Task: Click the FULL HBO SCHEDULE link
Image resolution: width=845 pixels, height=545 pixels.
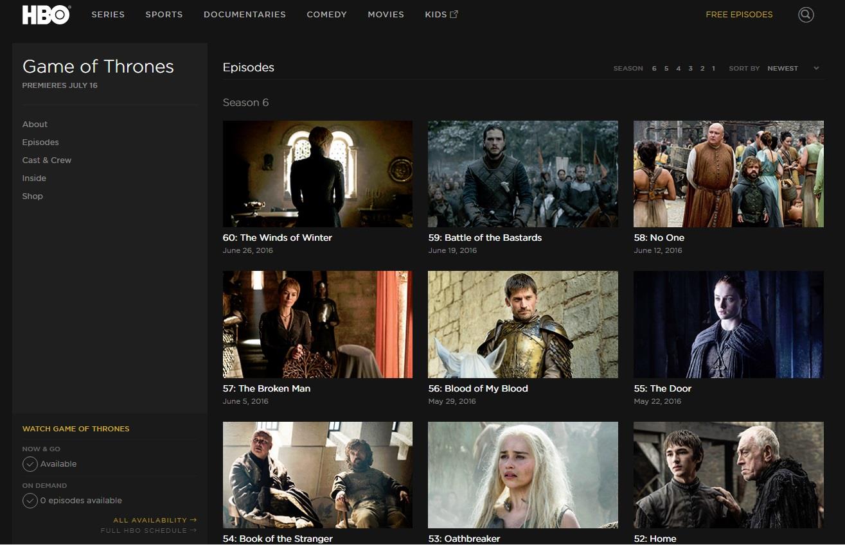Action: 143,530
